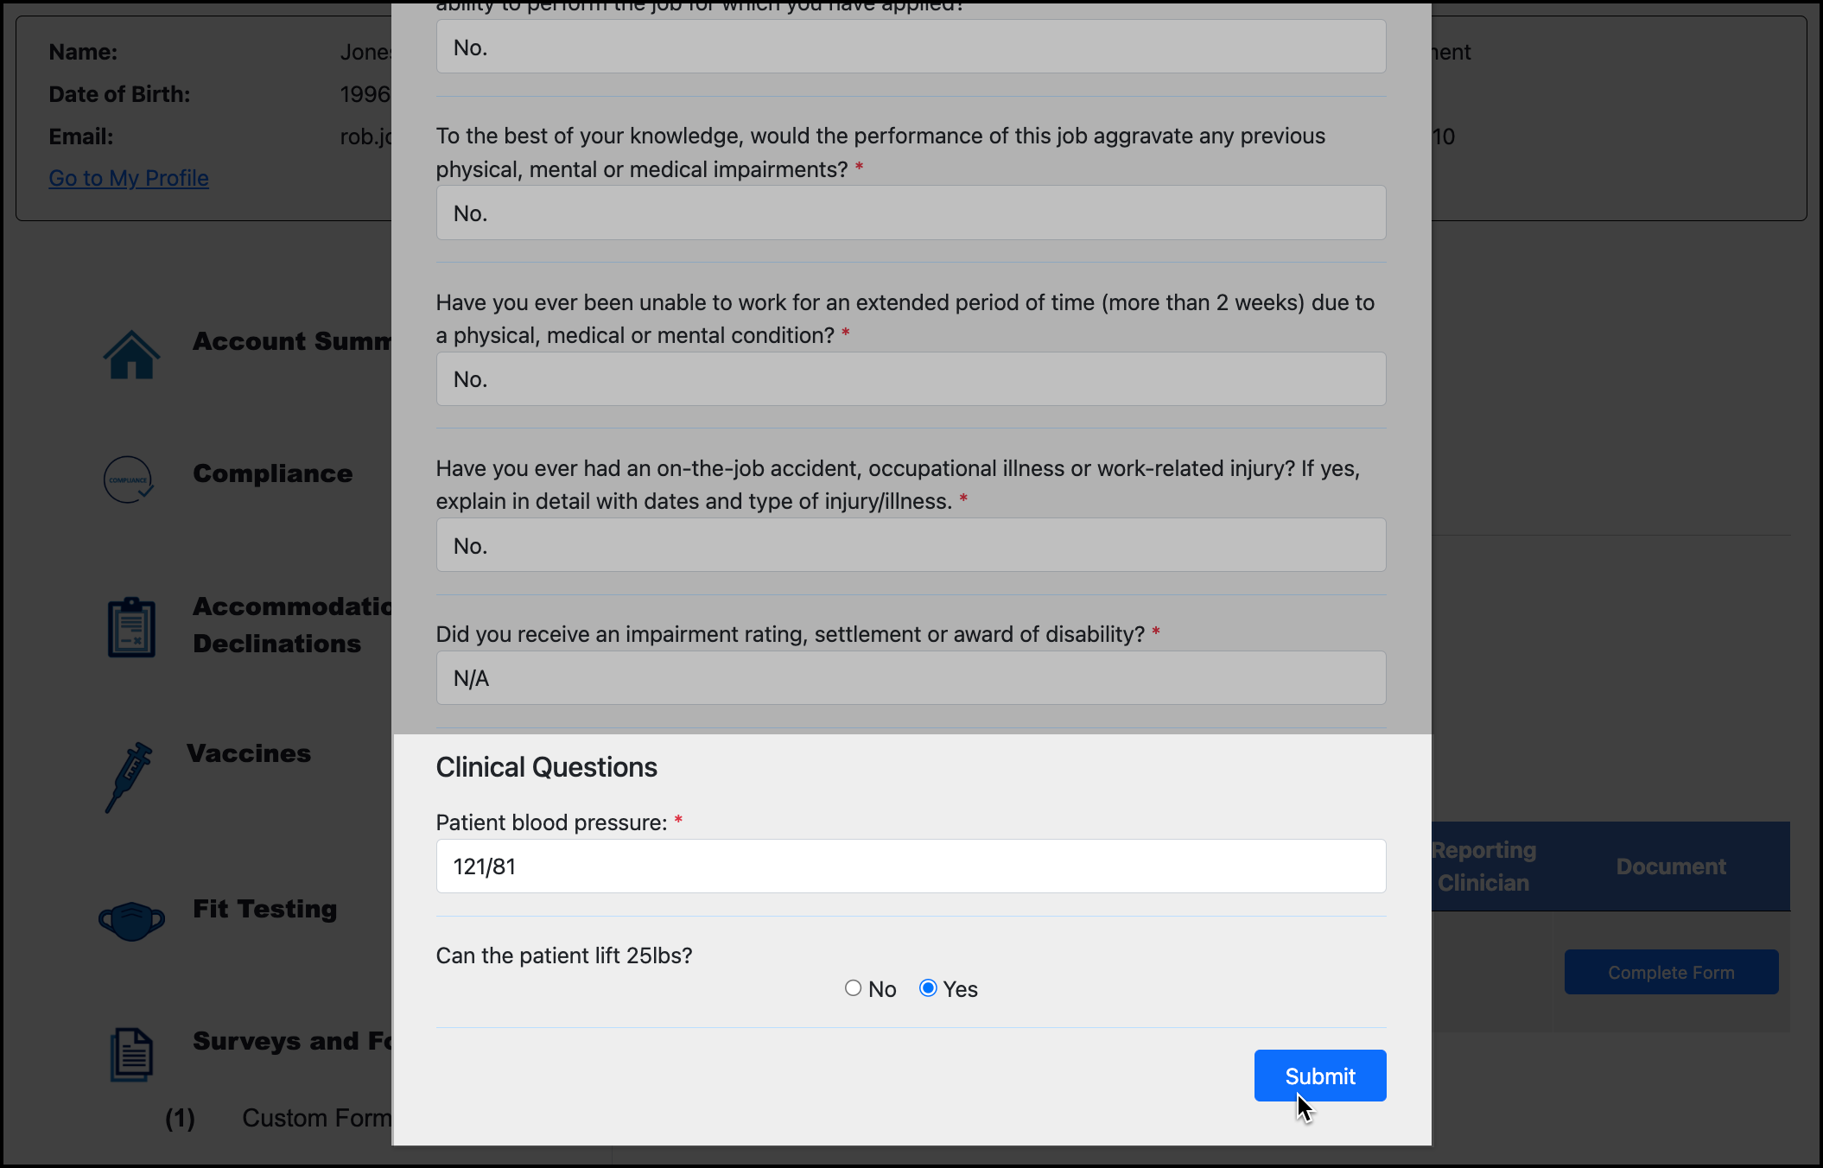Click the Submit button

point(1319,1076)
